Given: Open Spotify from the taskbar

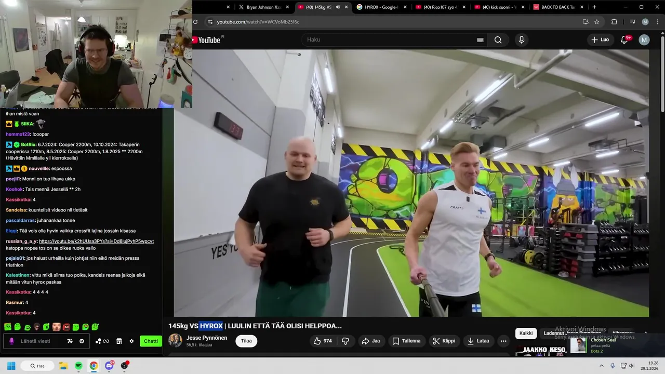Looking at the screenshot, I should 78,366.
